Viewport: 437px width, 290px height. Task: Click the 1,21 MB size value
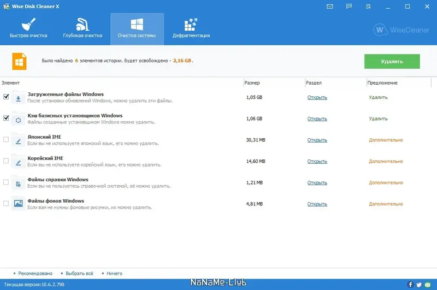point(255,183)
